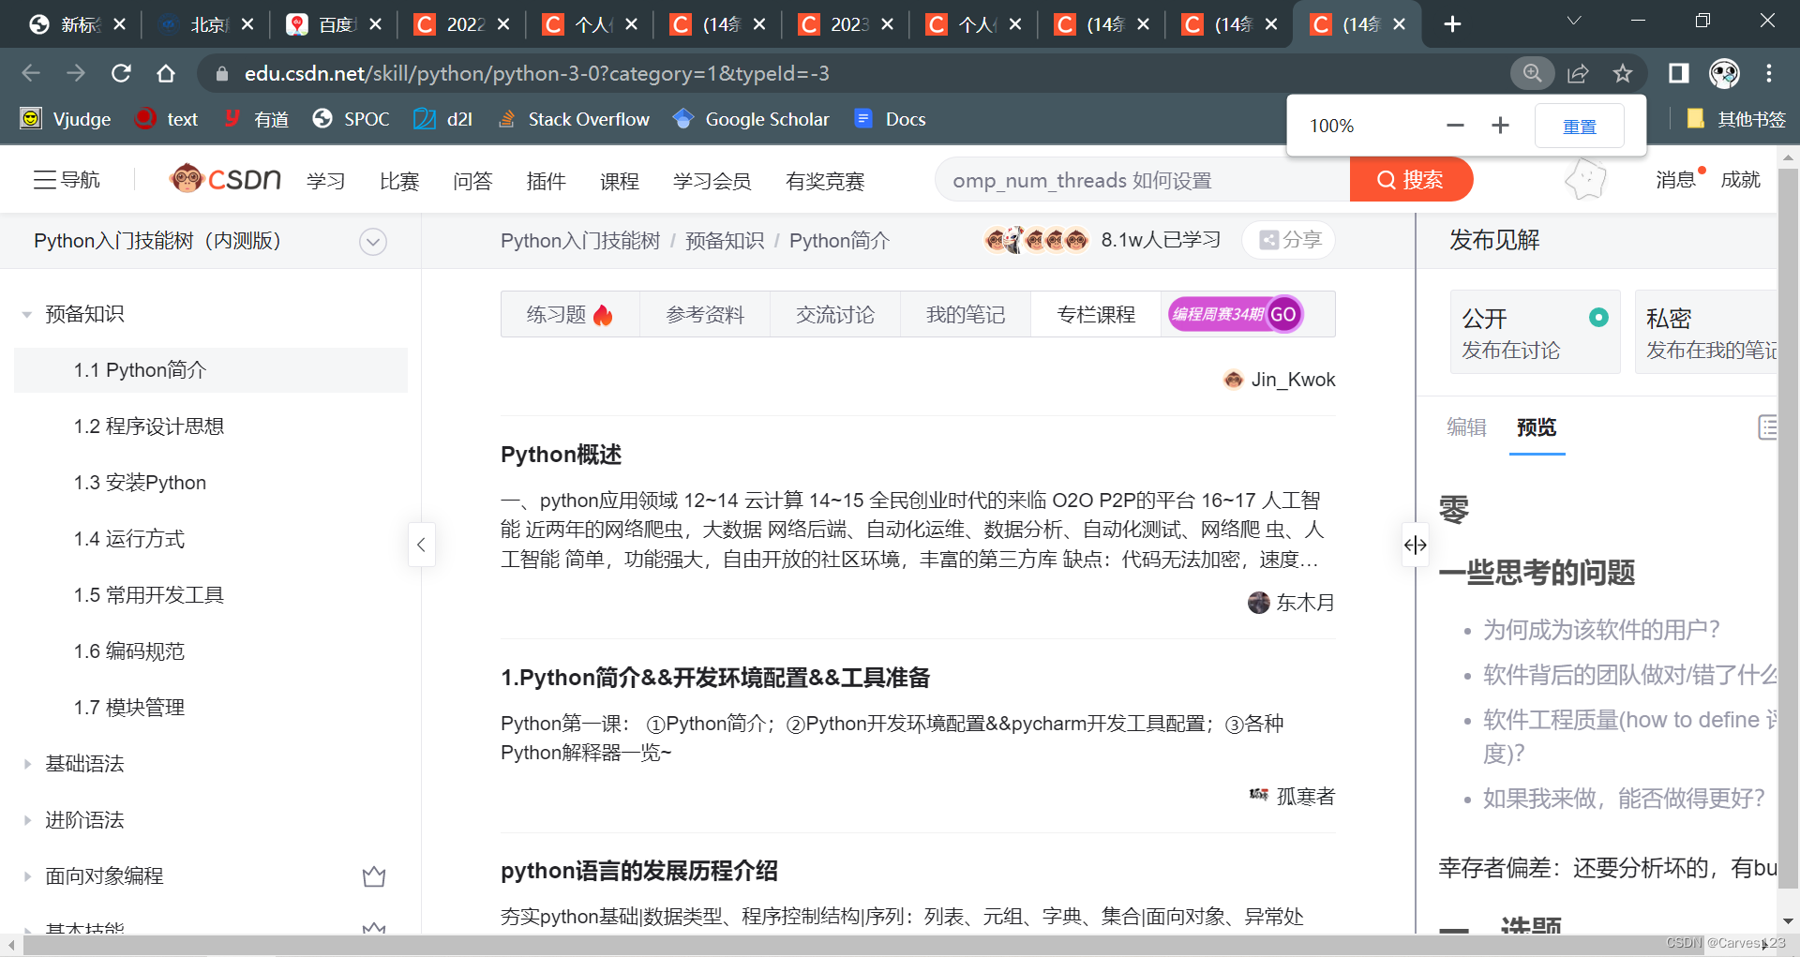Click the orange 搜索 button

(x=1411, y=180)
